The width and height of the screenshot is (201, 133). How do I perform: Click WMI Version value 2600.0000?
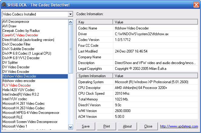123,111
